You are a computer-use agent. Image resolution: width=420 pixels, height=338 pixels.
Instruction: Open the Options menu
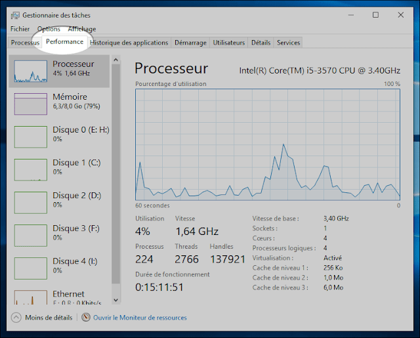click(49, 29)
